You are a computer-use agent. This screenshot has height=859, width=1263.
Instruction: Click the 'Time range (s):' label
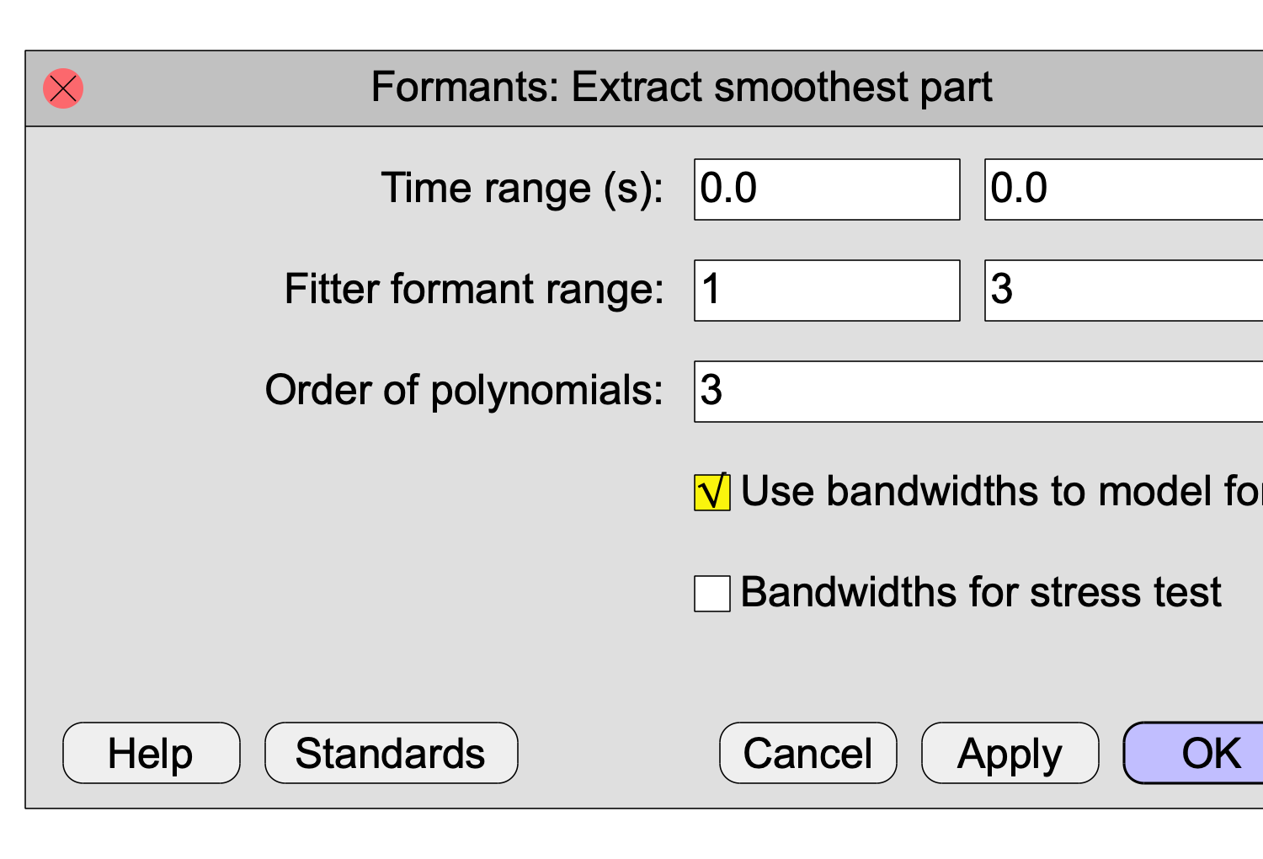[522, 189]
